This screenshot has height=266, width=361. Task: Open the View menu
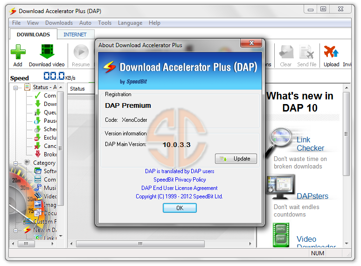(x=33, y=23)
